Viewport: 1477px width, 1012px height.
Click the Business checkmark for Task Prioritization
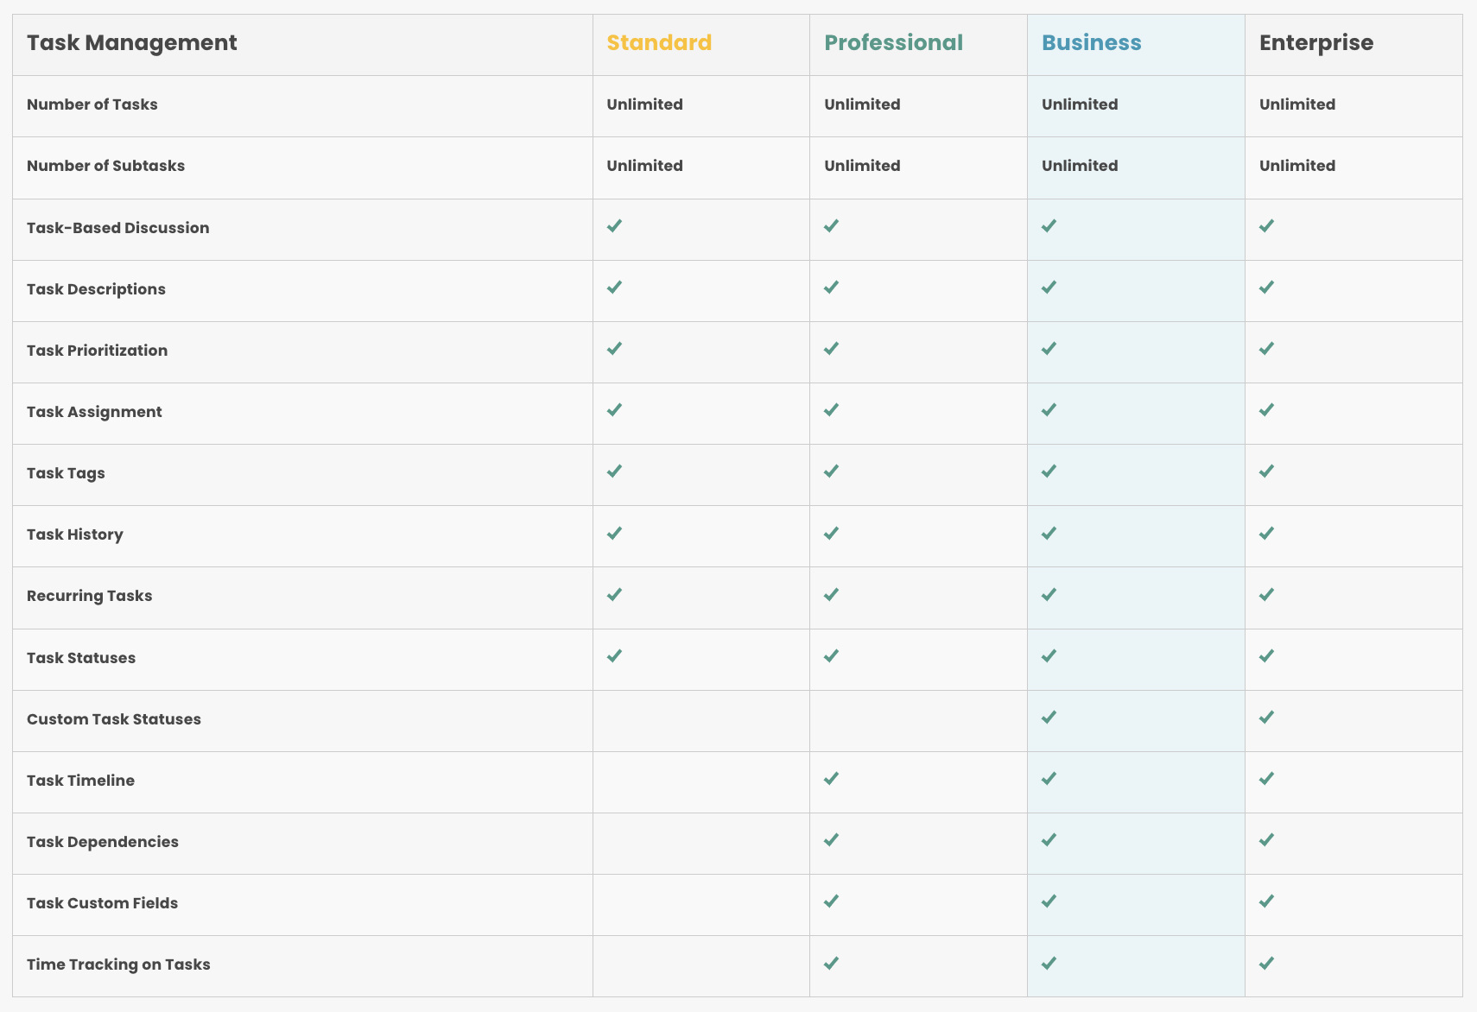pos(1049,349)
